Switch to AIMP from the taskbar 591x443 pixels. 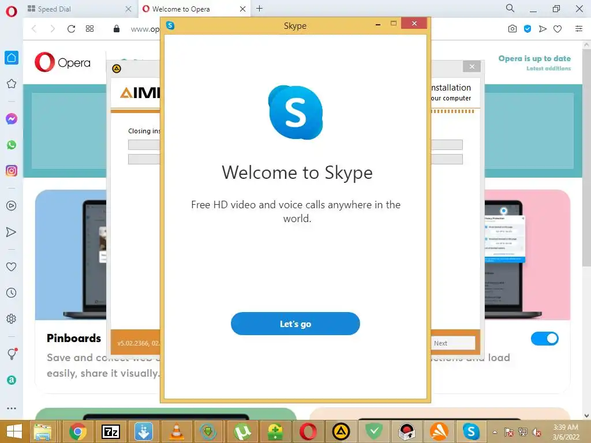tap(341, 431)
